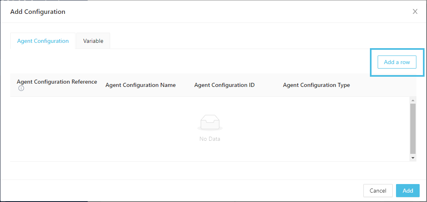This screenshot has height=202, width=427.
Task: Click the empty inbox No Data icon
Action: (210, 123)
